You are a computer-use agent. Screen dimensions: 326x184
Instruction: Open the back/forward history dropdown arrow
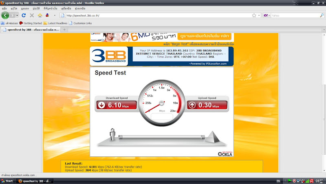(x=17, y=15)
